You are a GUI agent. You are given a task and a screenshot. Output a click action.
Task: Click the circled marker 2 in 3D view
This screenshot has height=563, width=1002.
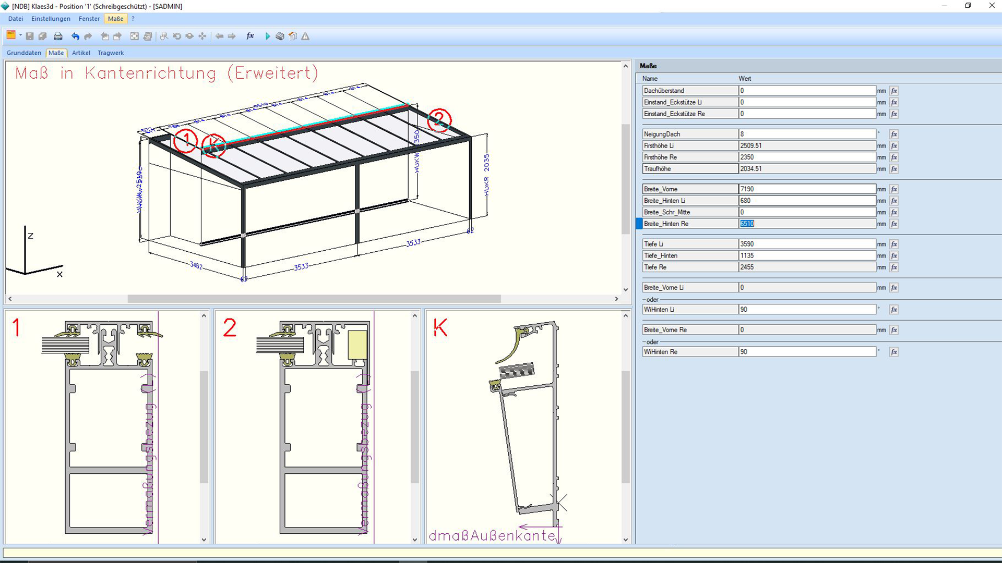[x=439, y=120]
